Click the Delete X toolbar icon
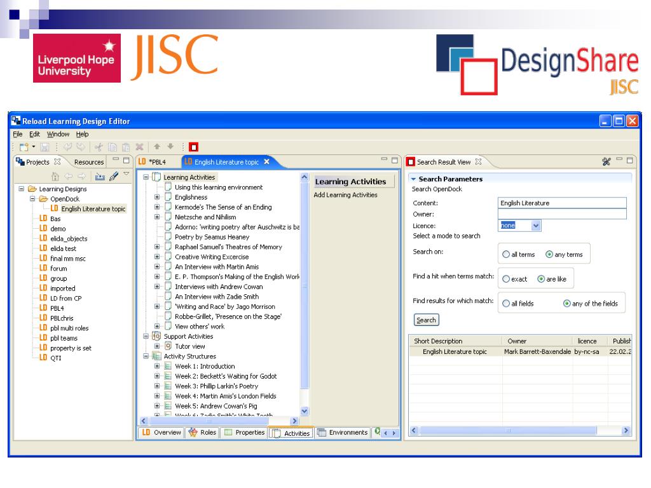Screen dimensions: 651x488 click(139, 147)
